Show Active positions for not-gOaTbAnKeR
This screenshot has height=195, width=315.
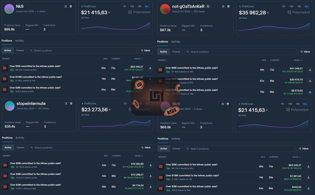coord(163,52)
